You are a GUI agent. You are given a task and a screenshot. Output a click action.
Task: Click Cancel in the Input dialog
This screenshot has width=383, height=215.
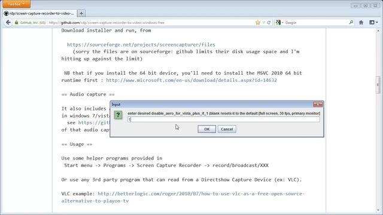[227, 129]
